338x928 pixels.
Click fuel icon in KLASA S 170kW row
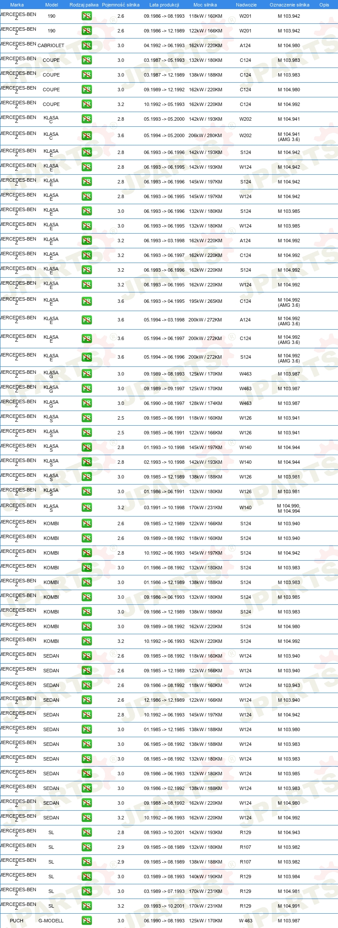point(86,507)
